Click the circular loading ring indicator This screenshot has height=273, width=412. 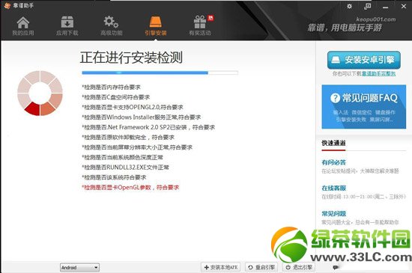click(40, 93)
